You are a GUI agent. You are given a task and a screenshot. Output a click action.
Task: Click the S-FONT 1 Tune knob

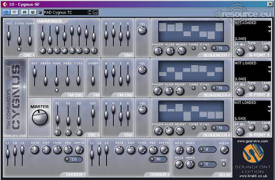coord(251,48)
